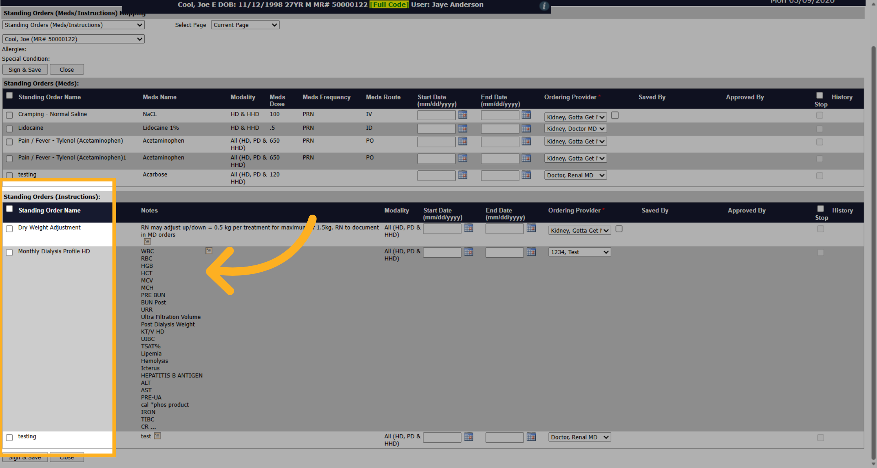
Task: Check the Lidocaine standing order
Action: click(x=10, y=129)
